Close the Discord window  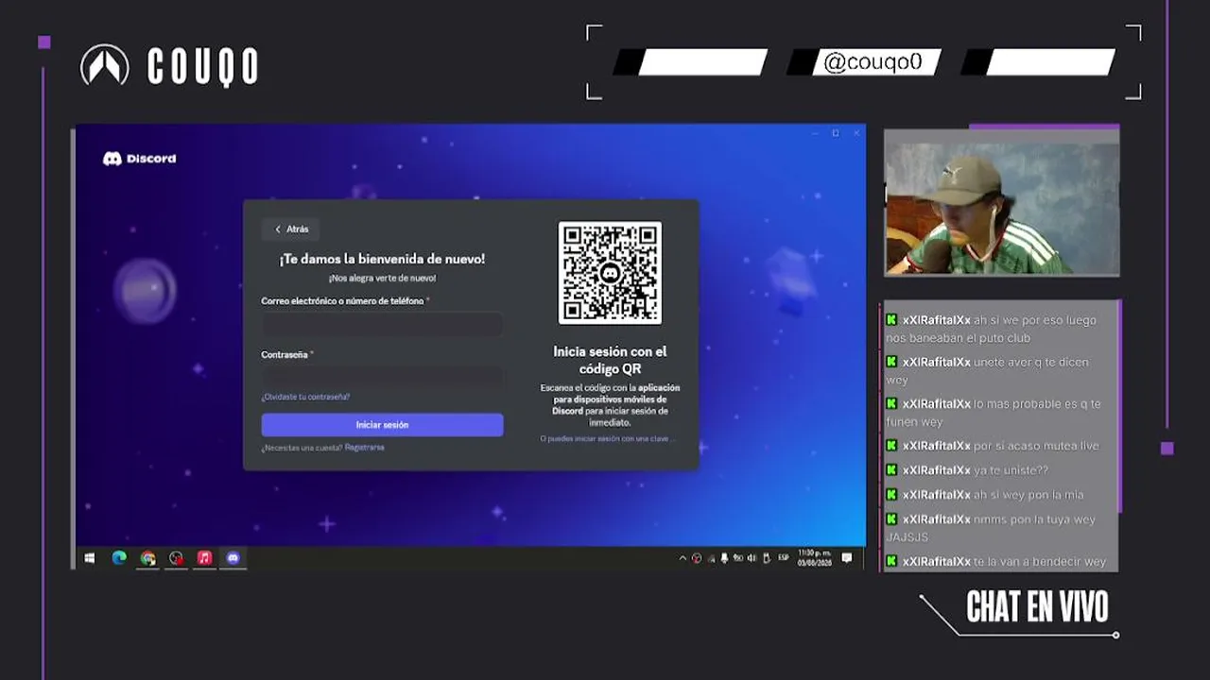856,133
